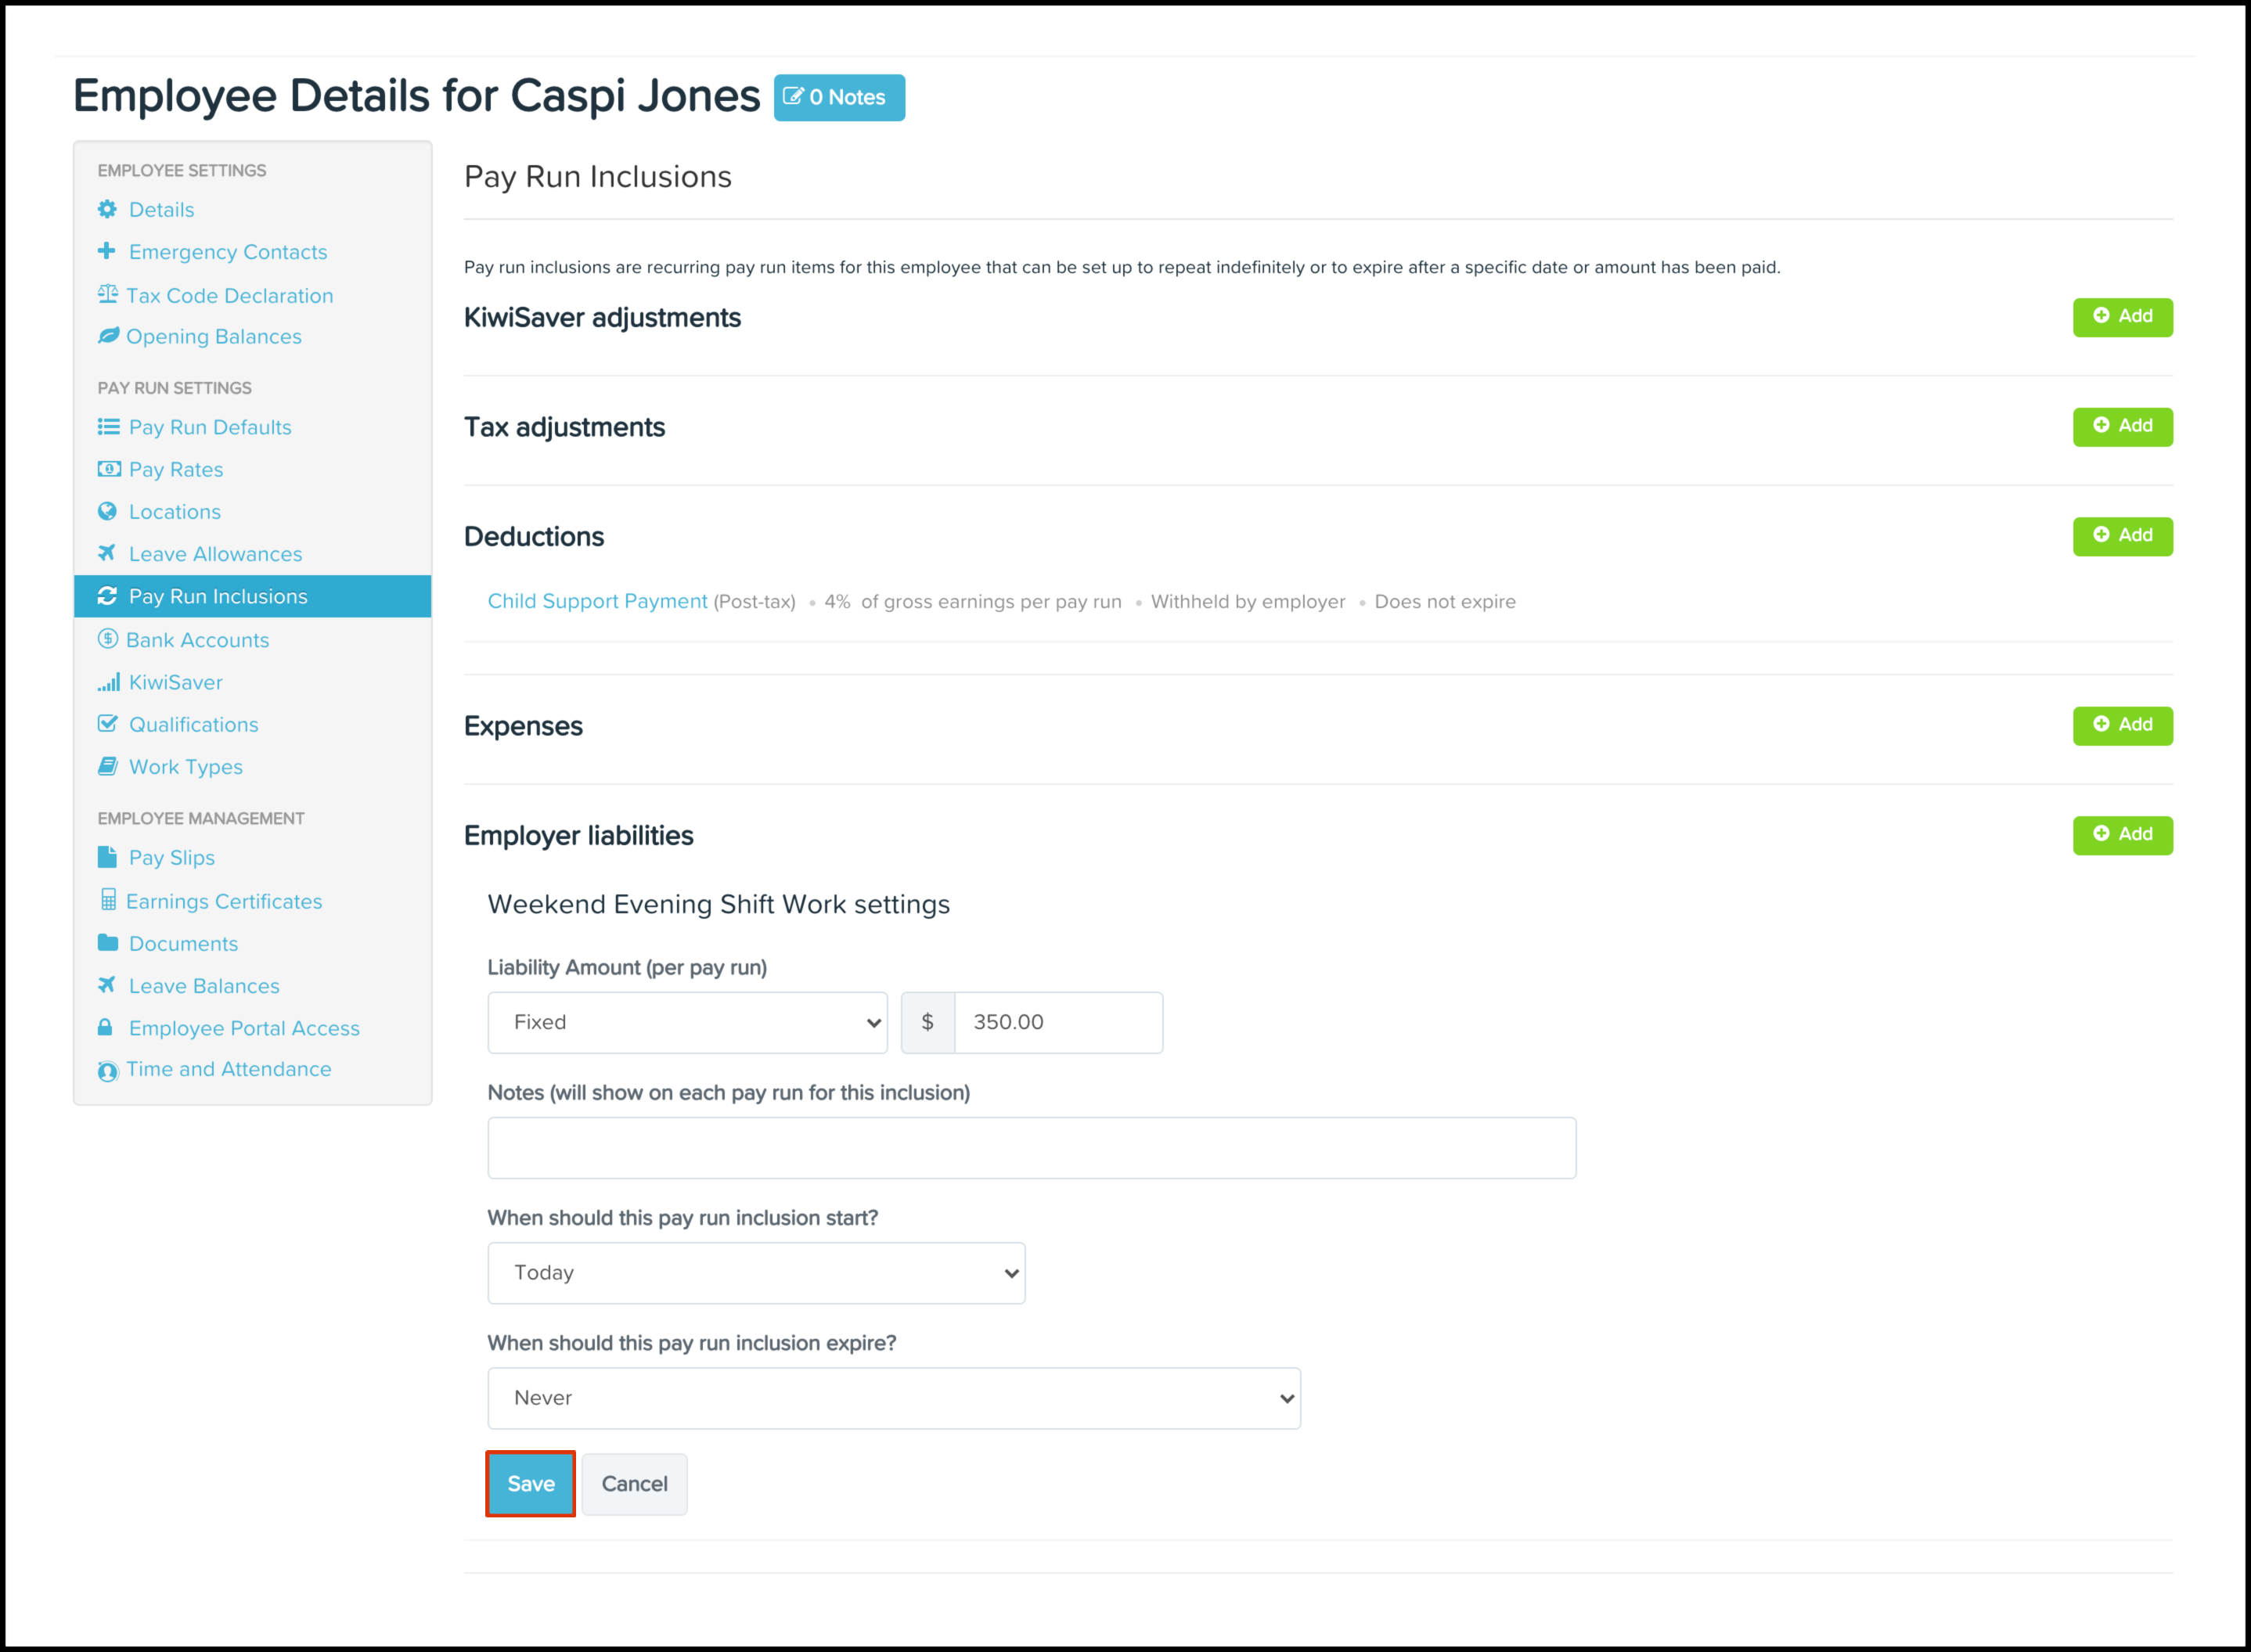Click the padlock icon for Employee Portal Access
Viewport: 2251px width, 1652px height.
(105, 1027)
